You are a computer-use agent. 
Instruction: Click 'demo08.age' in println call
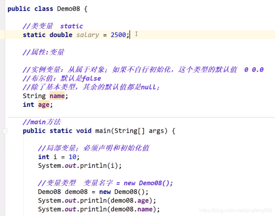130,200
